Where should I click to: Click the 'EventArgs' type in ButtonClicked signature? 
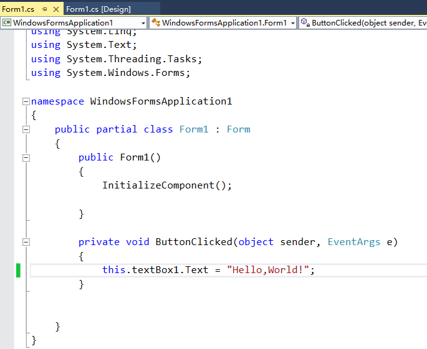click(x=353, y=242)
